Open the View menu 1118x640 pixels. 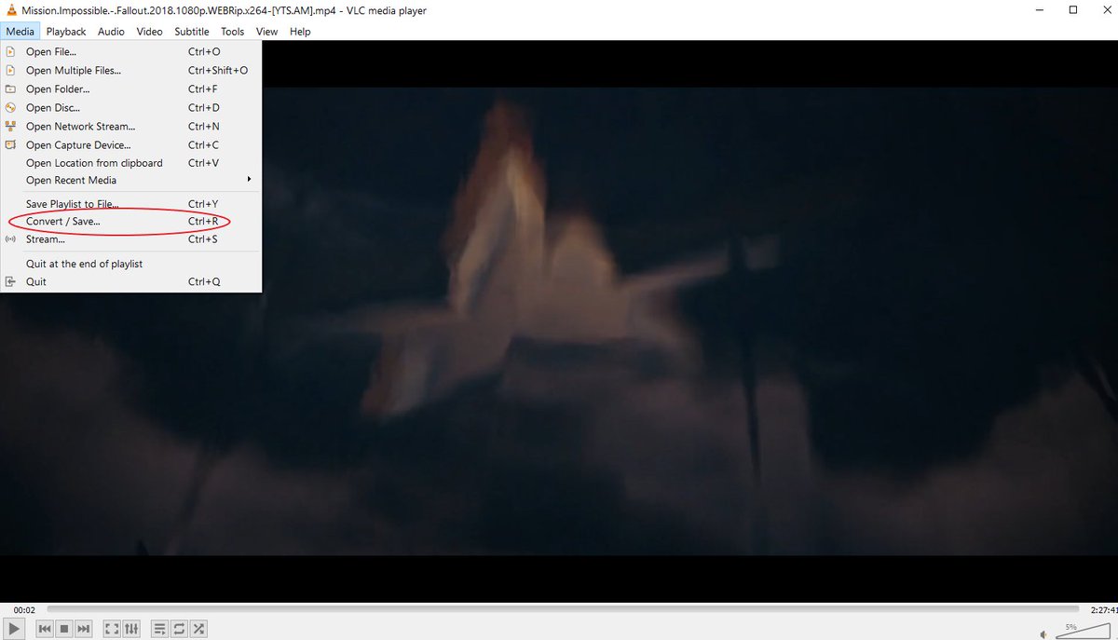tap(266, 31)
